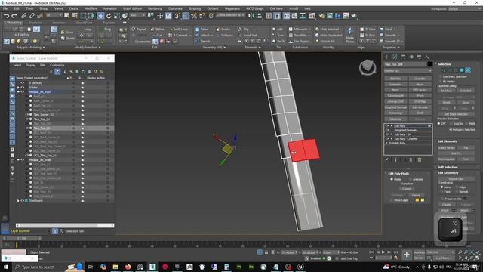This screenshot has height=272, width=483.
Task: Open the Graph Editors menu
Action: coord(133,8)
